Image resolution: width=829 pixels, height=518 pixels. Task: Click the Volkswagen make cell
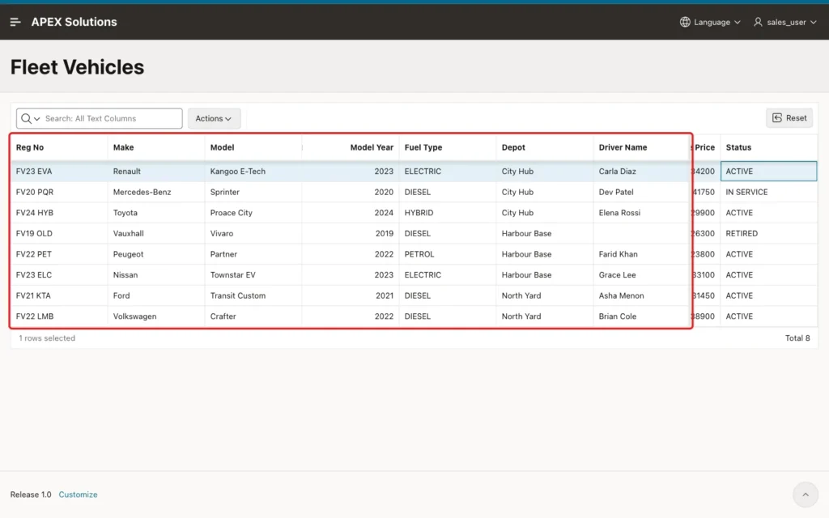coord(156,316)
